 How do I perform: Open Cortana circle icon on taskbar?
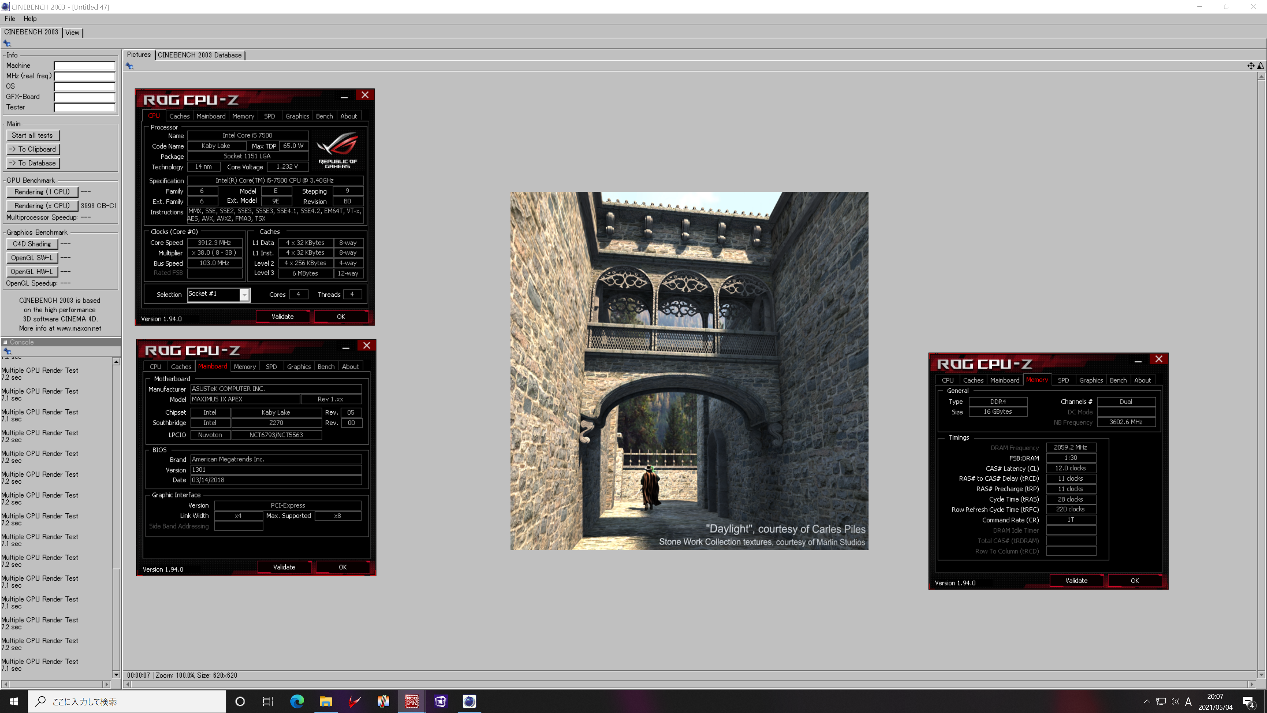point(240,701)
